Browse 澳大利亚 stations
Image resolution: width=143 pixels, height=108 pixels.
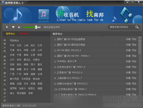(15, 79)
